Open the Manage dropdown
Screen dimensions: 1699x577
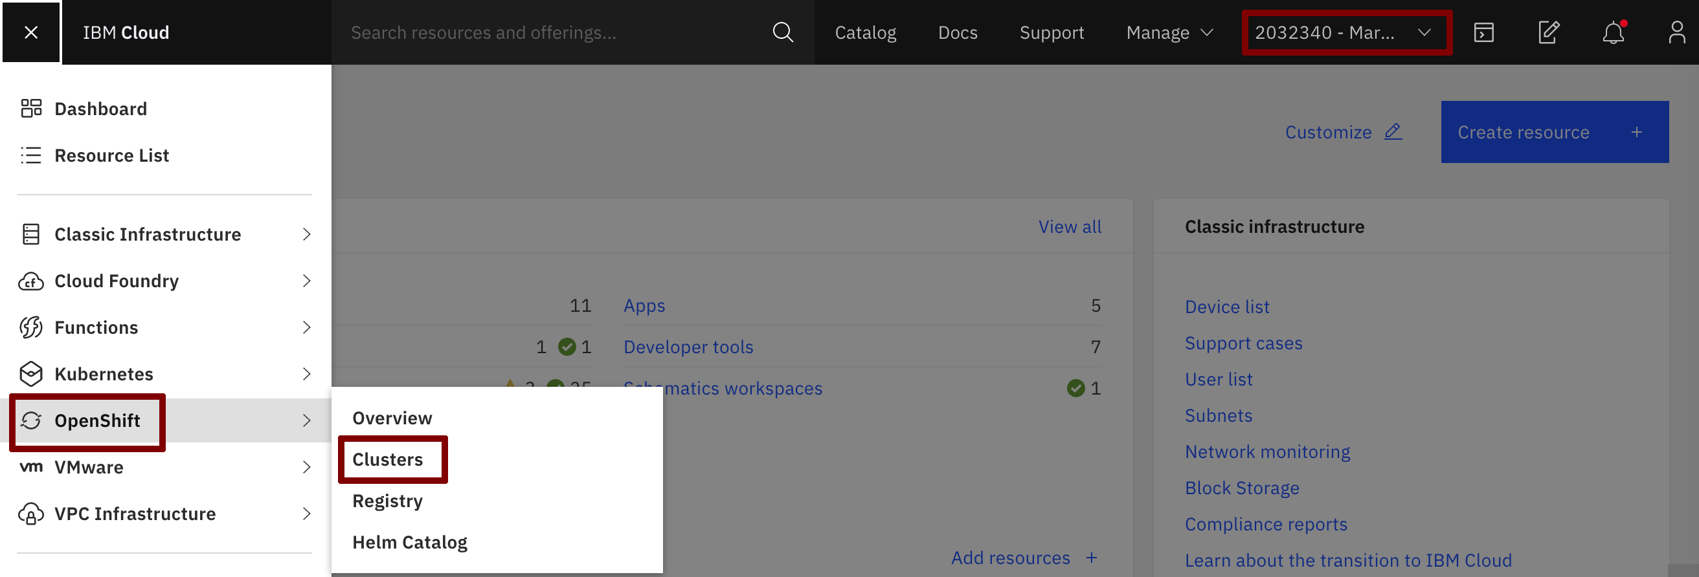[1169, 32]
